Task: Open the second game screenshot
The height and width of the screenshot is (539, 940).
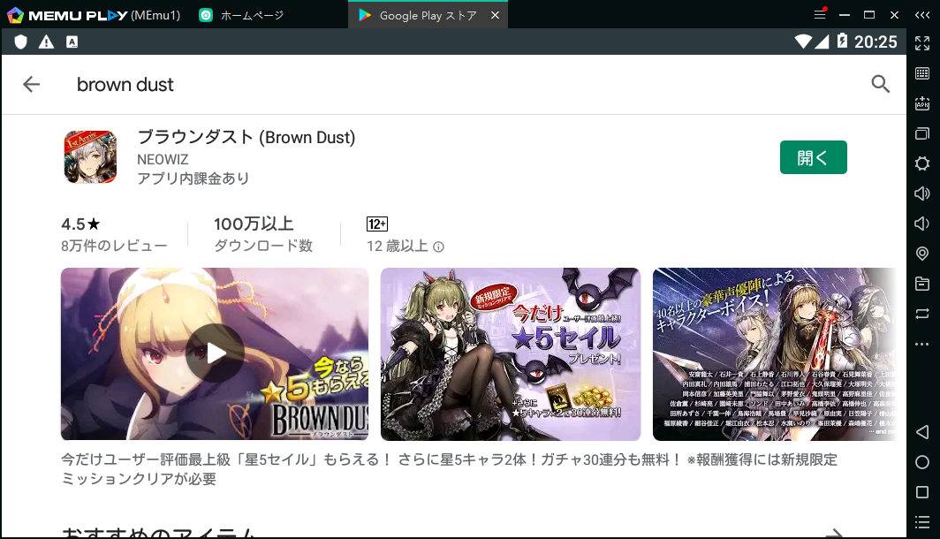Action: point(510,353)
